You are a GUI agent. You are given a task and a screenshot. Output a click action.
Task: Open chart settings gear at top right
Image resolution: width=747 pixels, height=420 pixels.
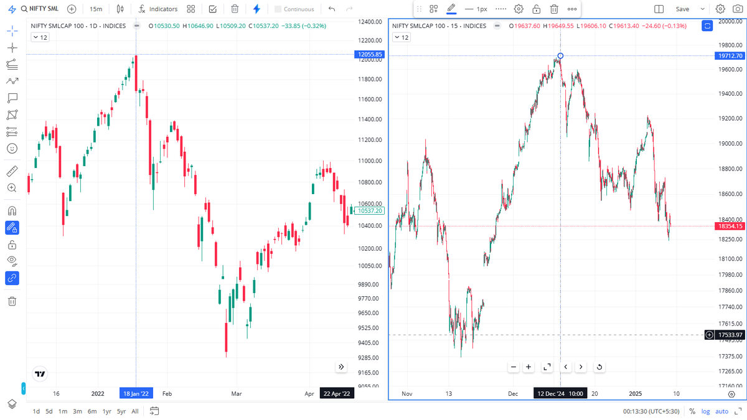(x=720, y=9)
